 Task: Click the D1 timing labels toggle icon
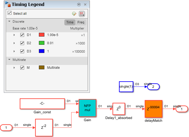click(82, 14)
